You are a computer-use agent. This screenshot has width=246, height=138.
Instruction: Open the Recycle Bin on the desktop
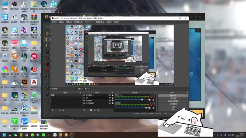pyautogui.click(x=5, y=58)
